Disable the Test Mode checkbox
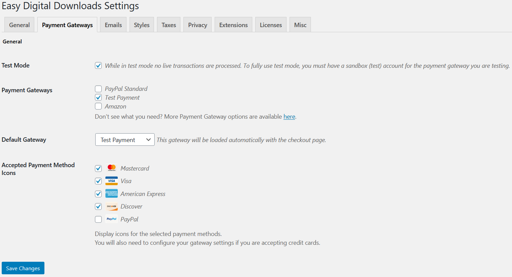The width and height of the screenshot is (512, 277). click(x=98, y=65)
